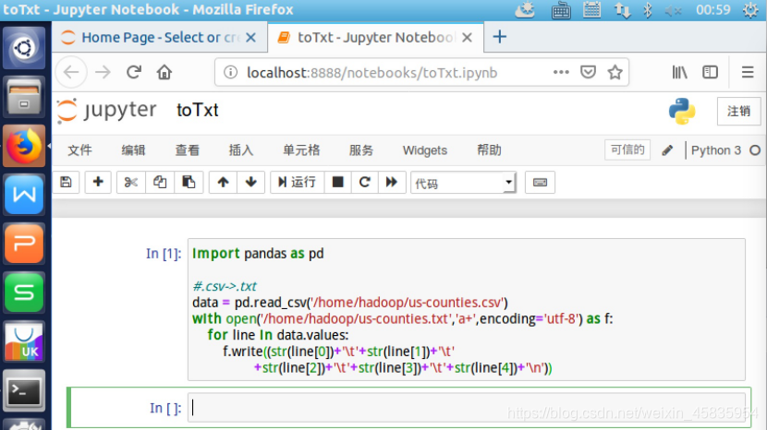This screenshot has height=430, width=767.
Task: Open Ubuntu dash search icon
Action: pyautogui.click(x=24, y=48)
